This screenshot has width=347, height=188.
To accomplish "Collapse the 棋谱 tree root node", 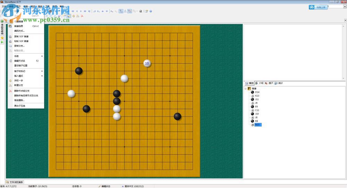I will (245, 89).
